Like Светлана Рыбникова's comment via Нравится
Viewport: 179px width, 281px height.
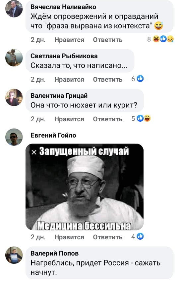tap(69, 79)
